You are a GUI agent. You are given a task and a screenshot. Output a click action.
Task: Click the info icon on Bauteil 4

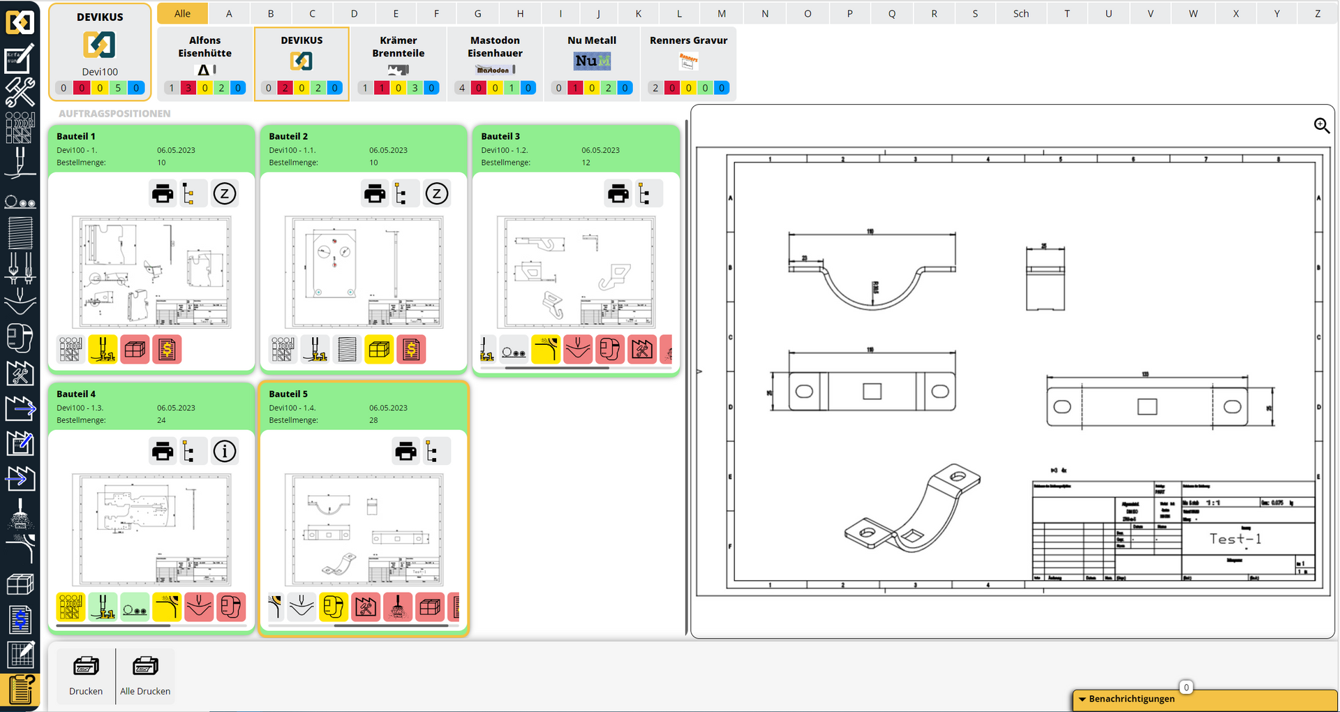[224, 451]
